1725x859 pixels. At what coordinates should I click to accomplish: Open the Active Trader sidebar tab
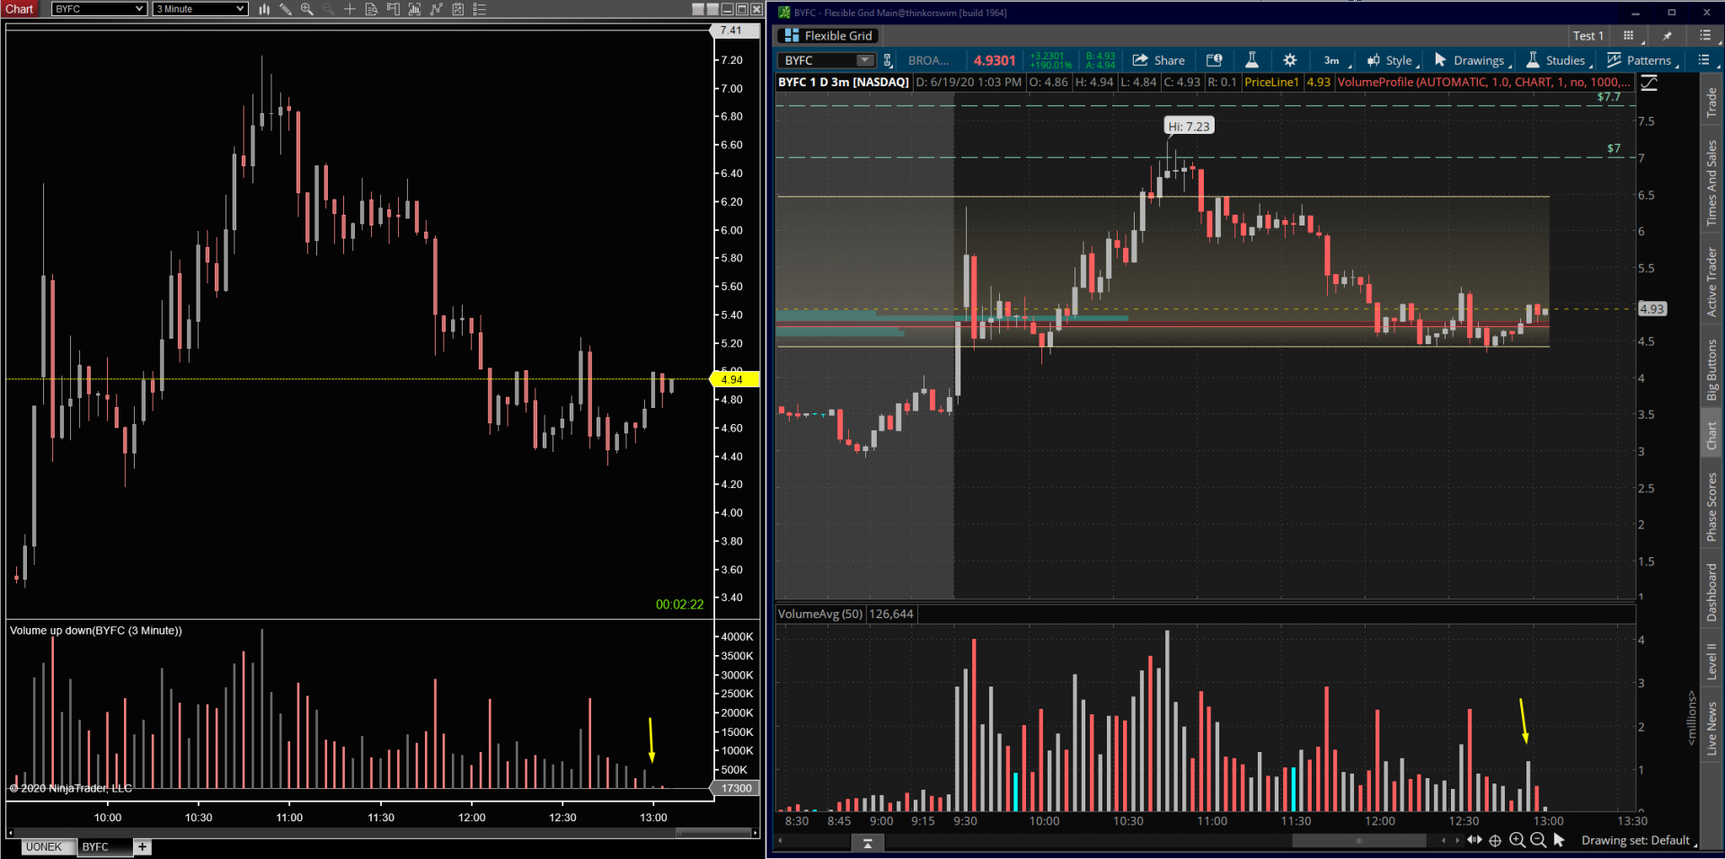click(x=1711, y=282)
